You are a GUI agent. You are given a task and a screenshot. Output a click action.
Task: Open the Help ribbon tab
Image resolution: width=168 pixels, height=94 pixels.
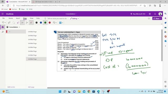click(38, 18)
